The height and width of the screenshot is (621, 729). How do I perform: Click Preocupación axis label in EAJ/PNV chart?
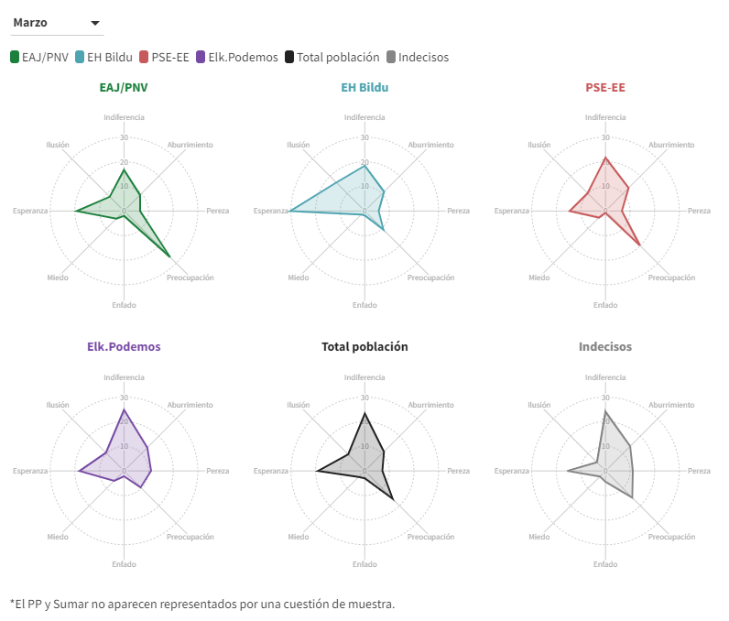click(190, 278)
